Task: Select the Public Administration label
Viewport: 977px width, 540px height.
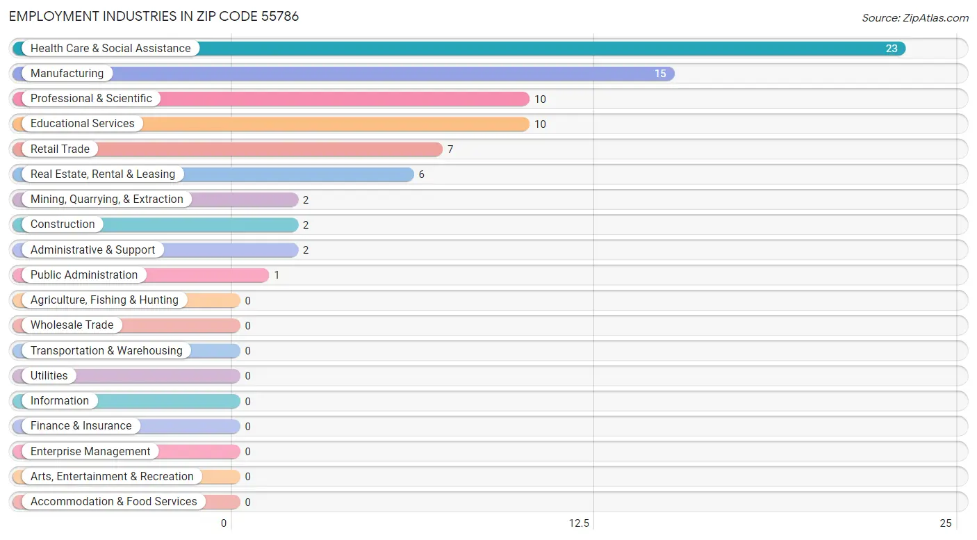Action: pos(84,275)
